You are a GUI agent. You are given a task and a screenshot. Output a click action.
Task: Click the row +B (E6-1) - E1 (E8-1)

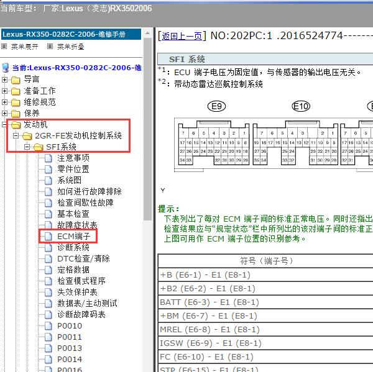[x=265, y=275]
